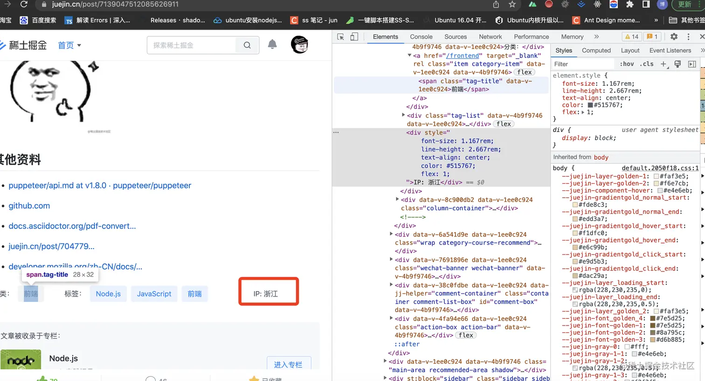Focus the styles Filter field

(x=583, y=64)
